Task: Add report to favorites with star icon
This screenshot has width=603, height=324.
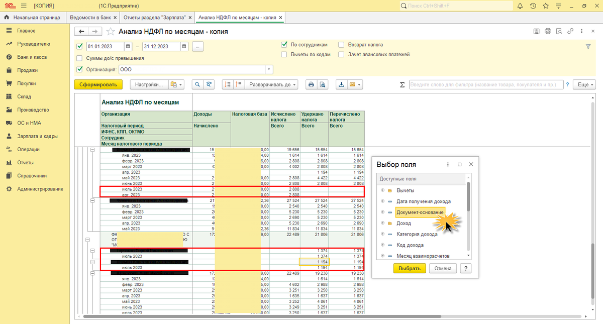Action: point(110,31)
